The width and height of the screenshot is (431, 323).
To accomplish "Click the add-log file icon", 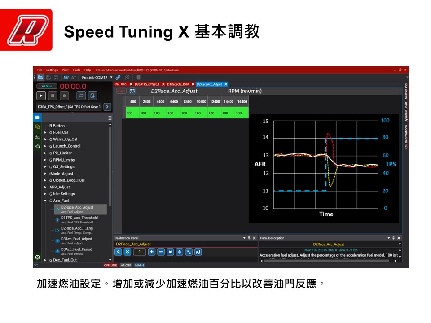I will tap(92, 96).
